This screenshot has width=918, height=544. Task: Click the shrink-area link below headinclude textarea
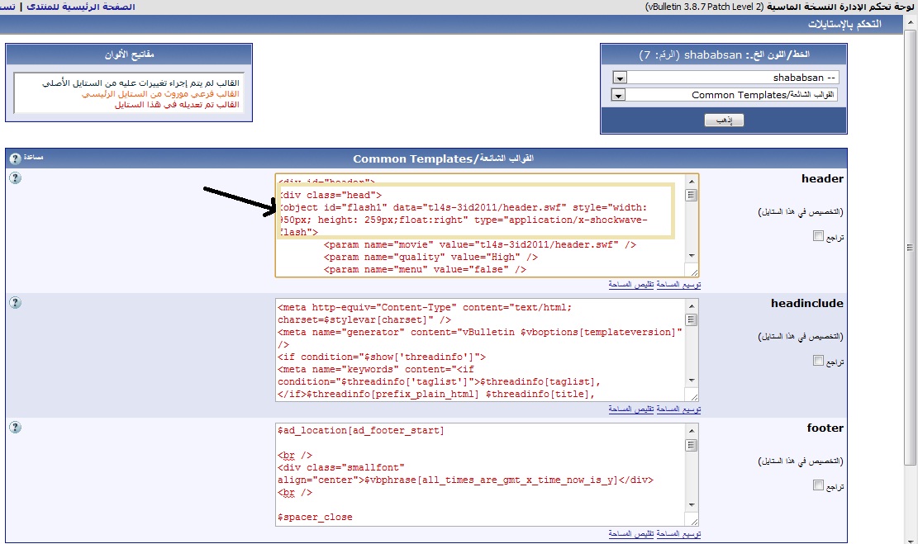(632, 409)
